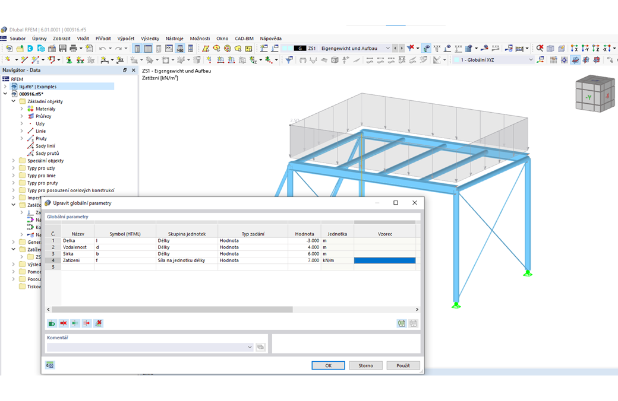This screenshot has height=401, width=618.
Task: Click the filter funnel icon in second toolbar
Action: [x=289, y=60]
